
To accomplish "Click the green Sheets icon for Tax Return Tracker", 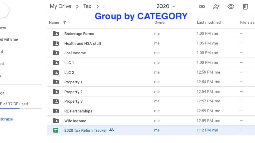I will point(56,130).
